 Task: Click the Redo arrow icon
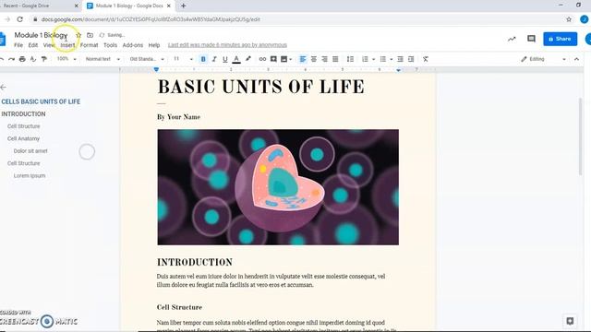click(12, 59)
